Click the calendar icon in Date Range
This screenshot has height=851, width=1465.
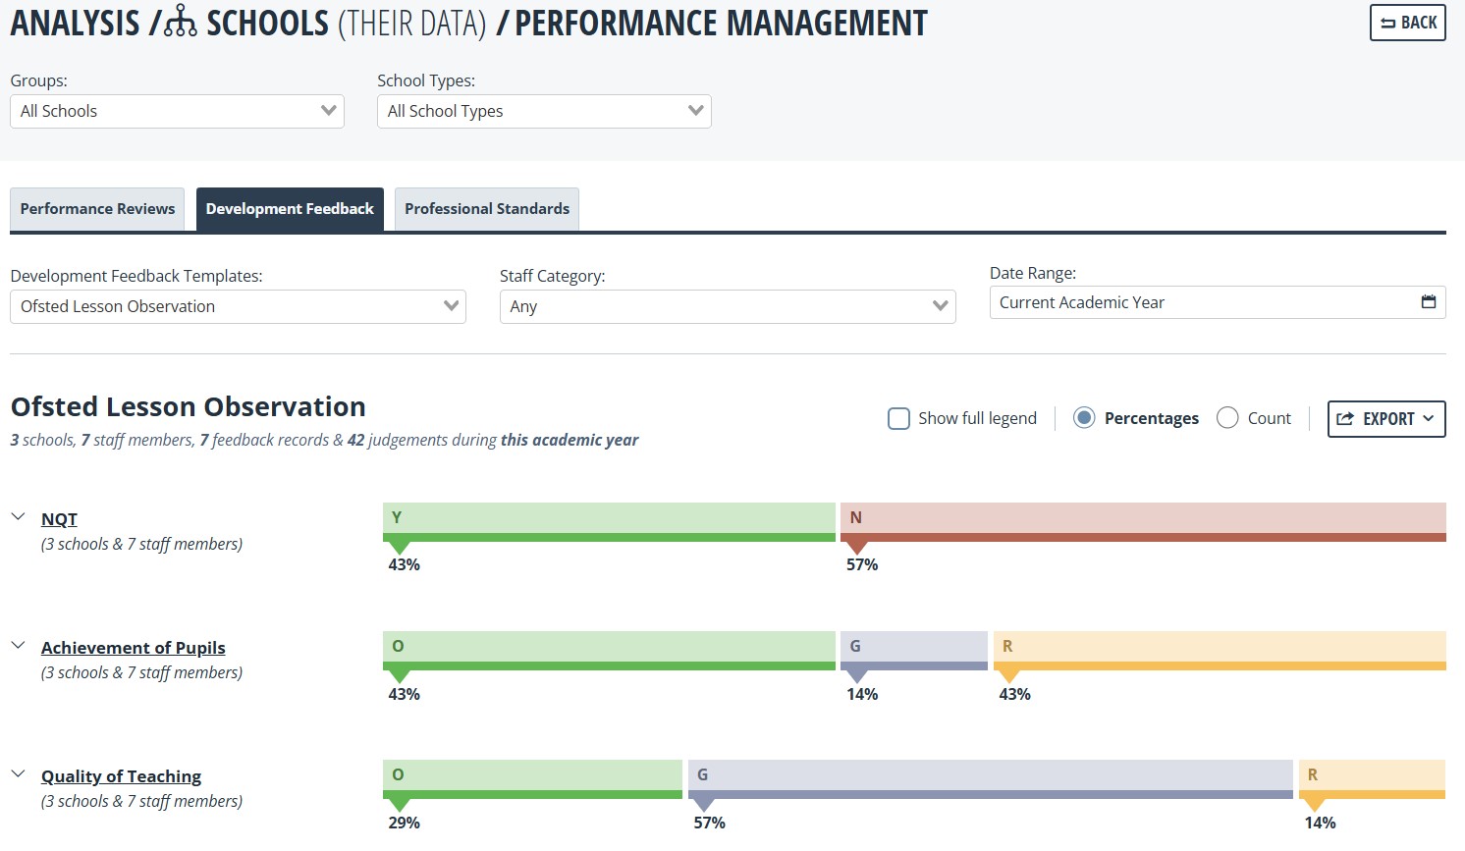[x=1429, y=302]
